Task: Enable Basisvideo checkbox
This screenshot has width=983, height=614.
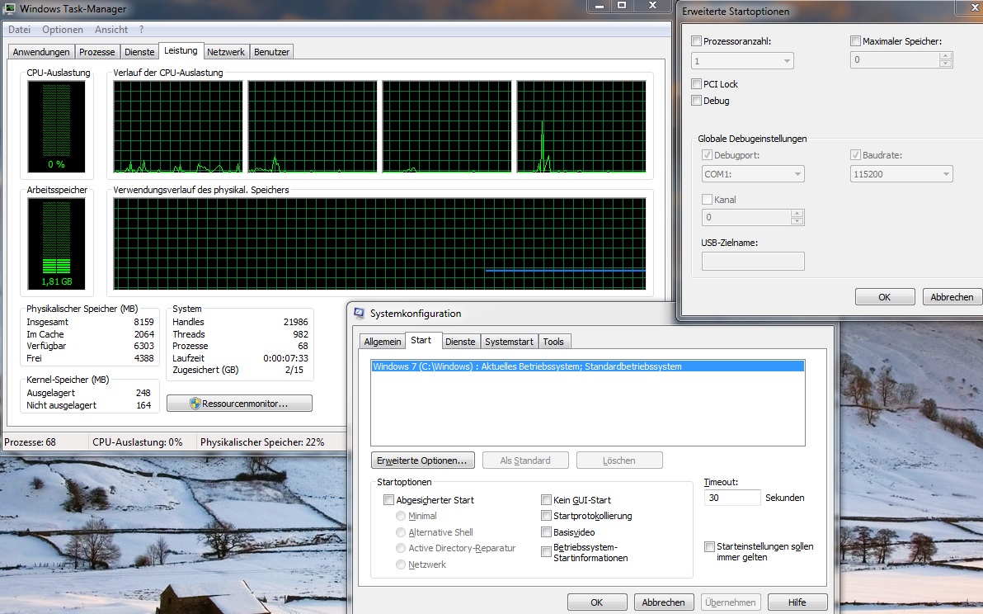Action: pos(546,531)
